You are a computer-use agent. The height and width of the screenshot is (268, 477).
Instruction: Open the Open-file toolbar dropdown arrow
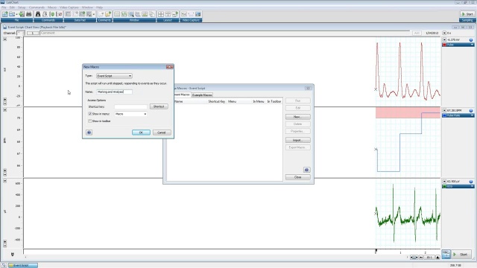(x=16, y=14)
